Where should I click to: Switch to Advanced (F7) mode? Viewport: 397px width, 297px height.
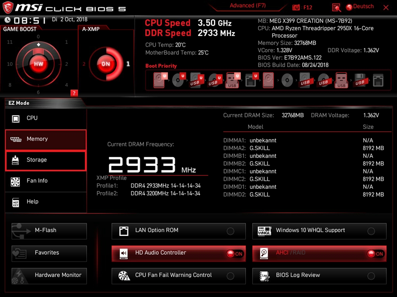(x=248, y=6)
